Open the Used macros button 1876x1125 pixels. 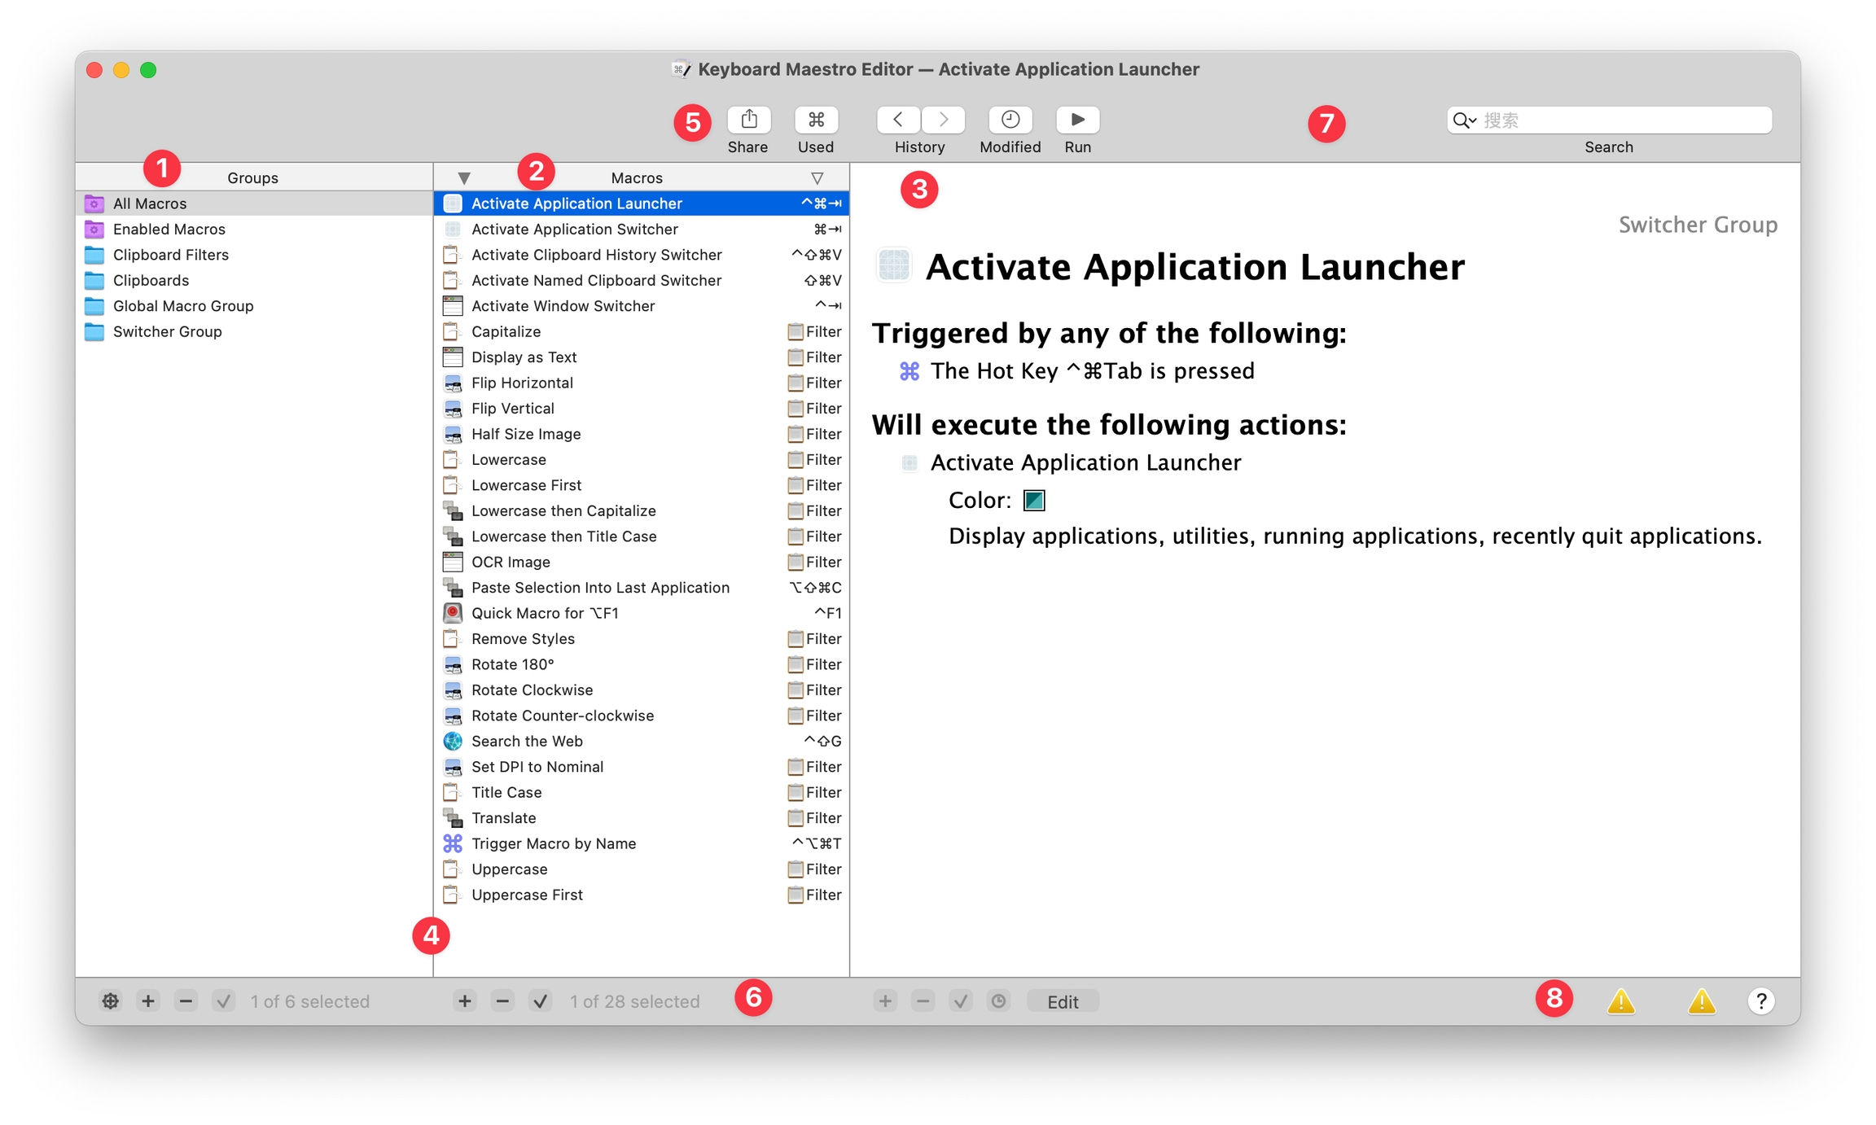(x=816, y=120)
